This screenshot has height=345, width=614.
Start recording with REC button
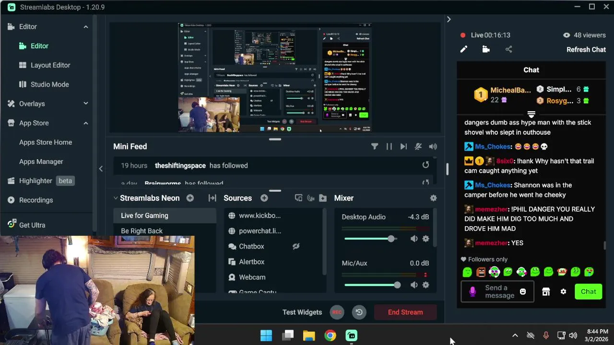[x=337, y=312]
